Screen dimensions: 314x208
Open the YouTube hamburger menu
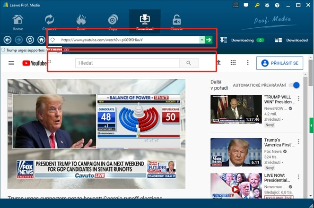11,63
